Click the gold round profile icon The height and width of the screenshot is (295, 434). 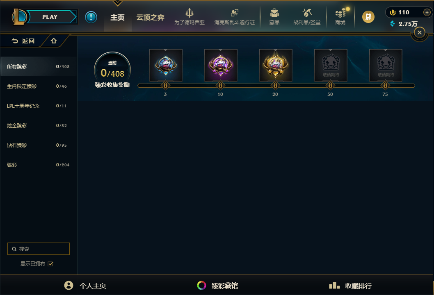coord(368,17)
